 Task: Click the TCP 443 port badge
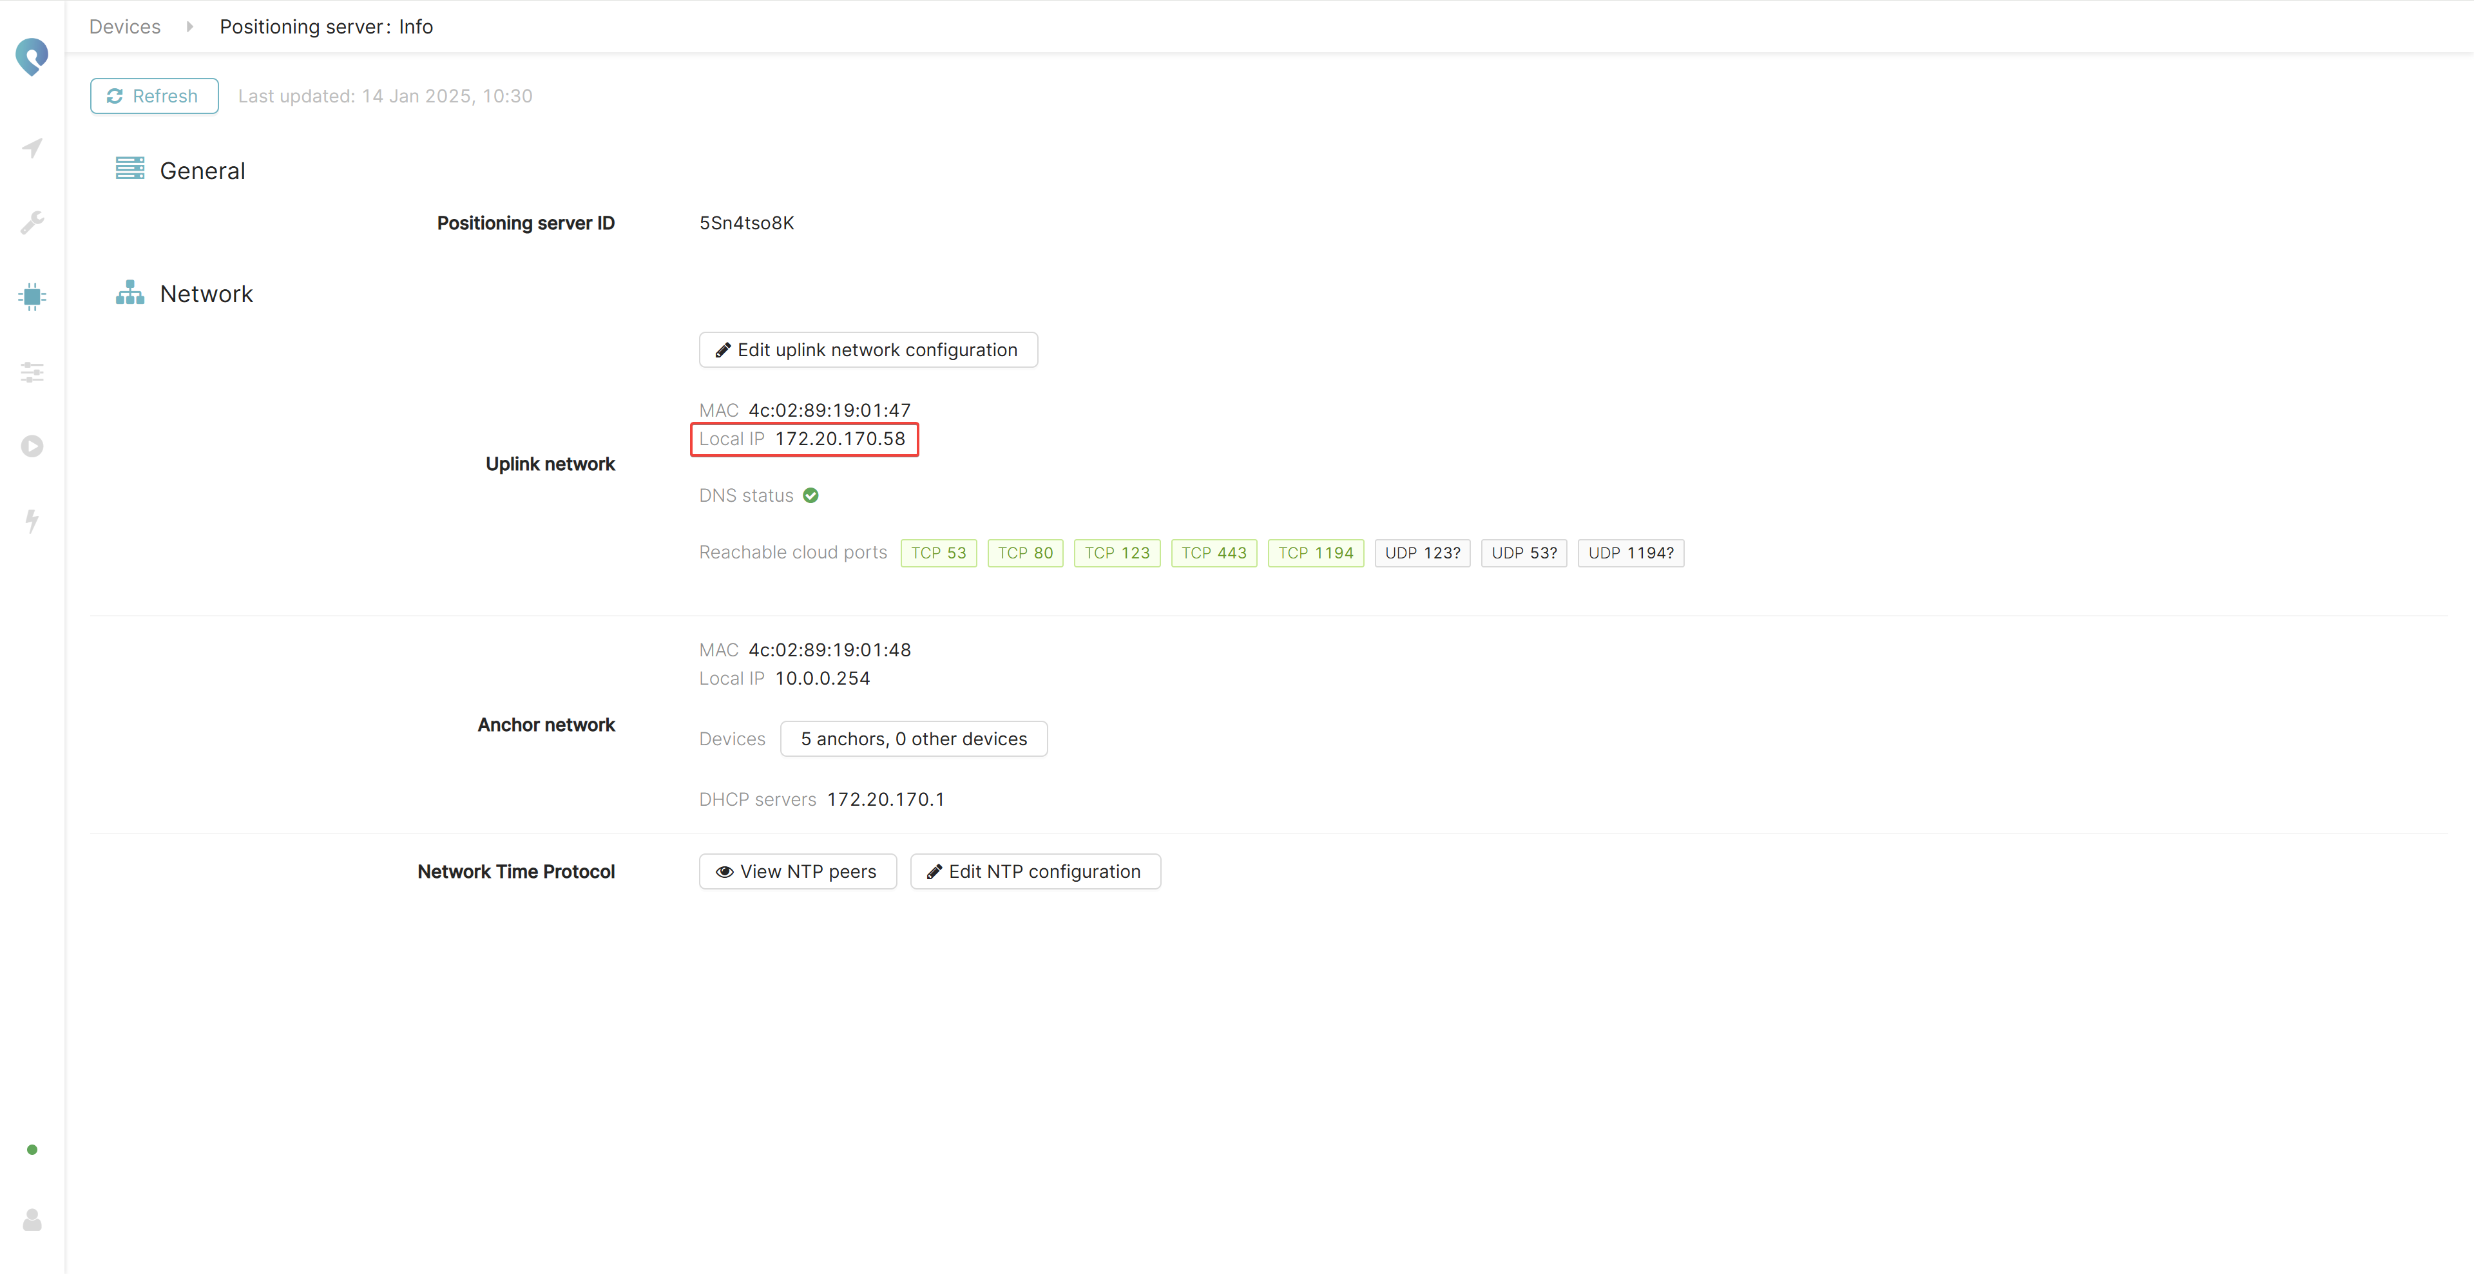[x=1213, y=553]
